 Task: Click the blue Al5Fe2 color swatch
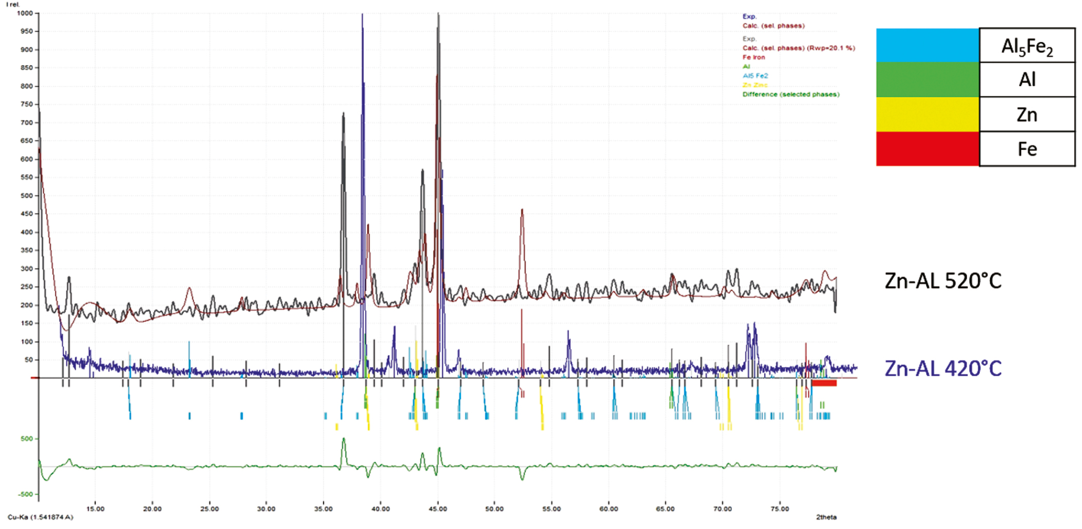pos(927,46)
